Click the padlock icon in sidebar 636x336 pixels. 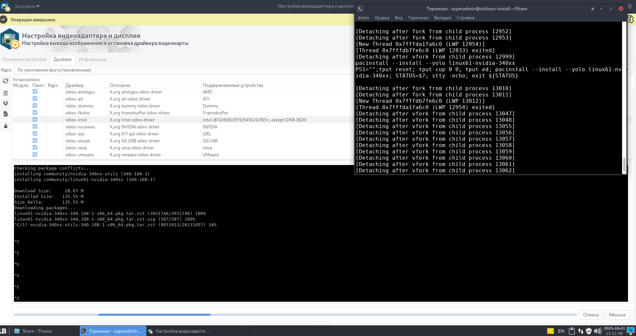[6, 126]
